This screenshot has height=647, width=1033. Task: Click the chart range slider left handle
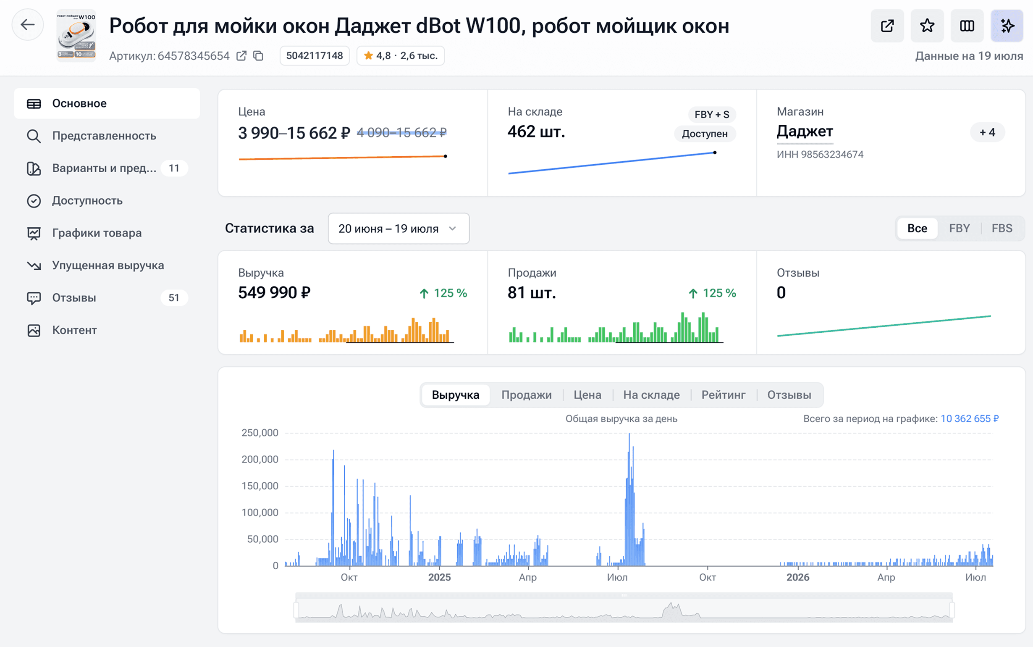296,610
